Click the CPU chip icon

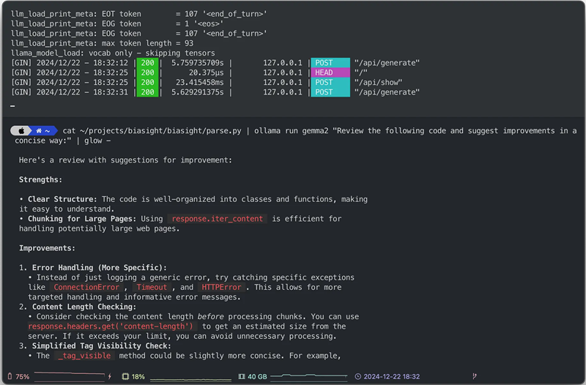[125, 376]
